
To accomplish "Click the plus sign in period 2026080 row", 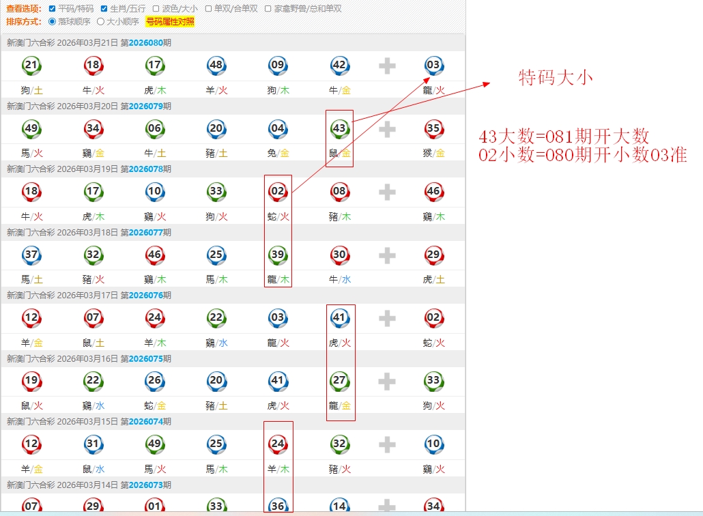I will tap(387, 66).
